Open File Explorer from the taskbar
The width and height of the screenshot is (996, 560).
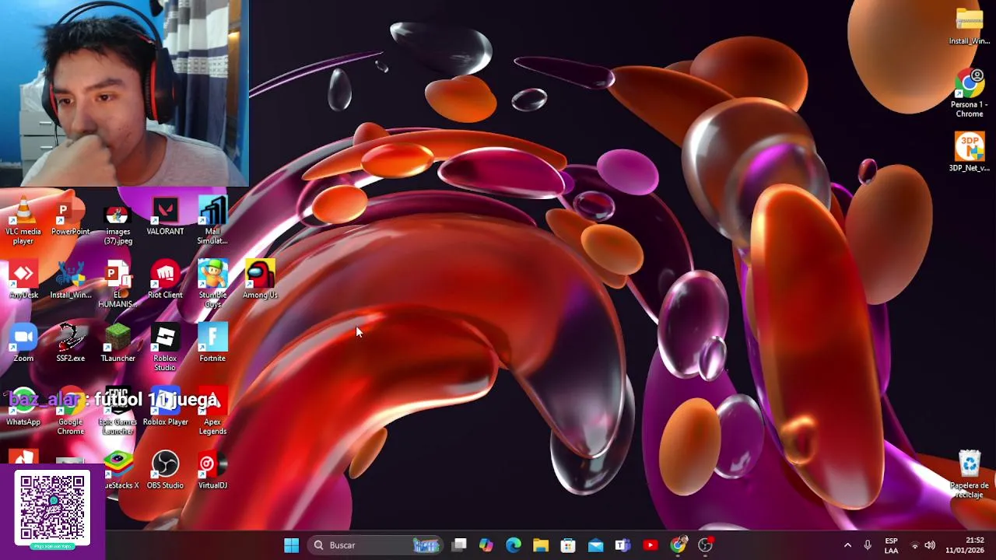click(541, 545)
